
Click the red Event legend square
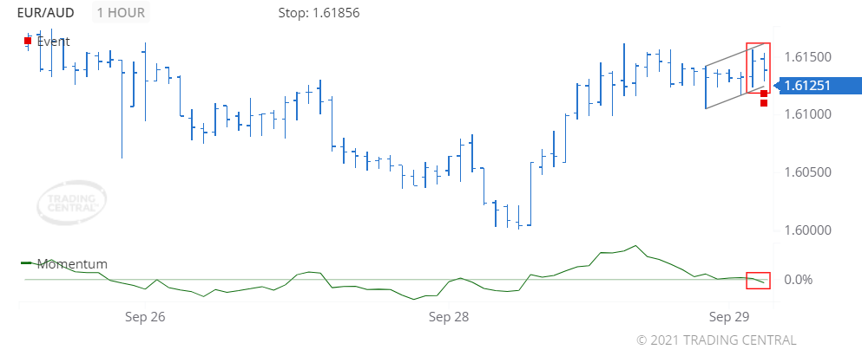tap(28, 41)
